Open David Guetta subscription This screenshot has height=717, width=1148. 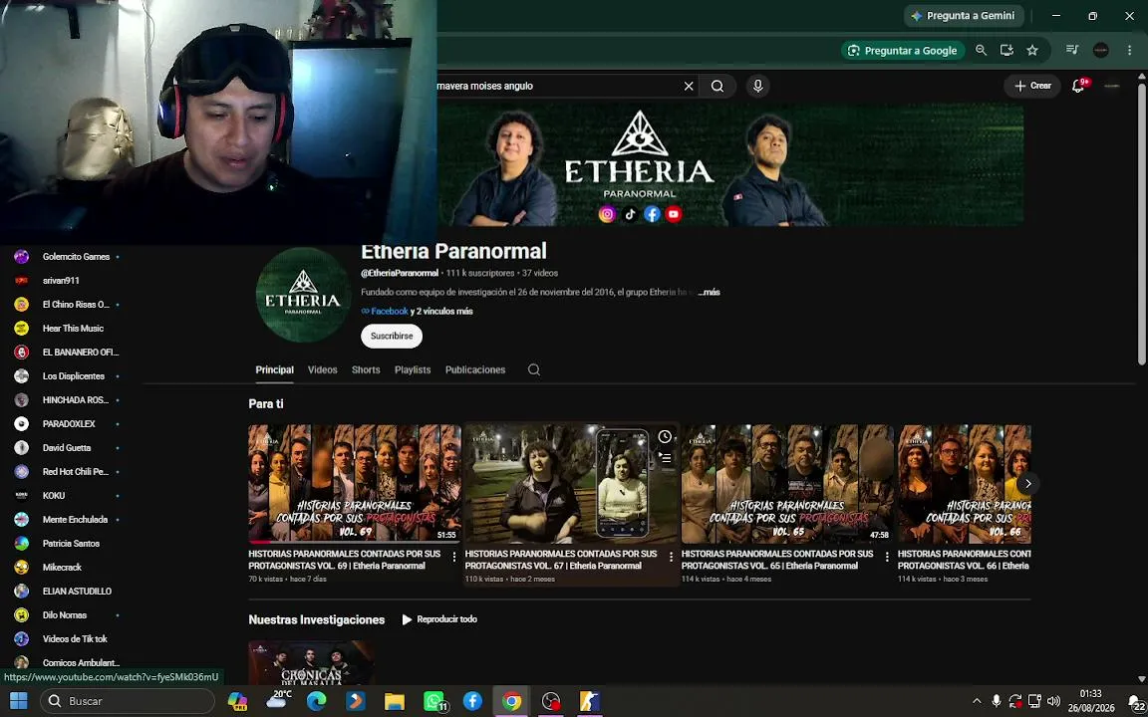(x=68, y=448)
